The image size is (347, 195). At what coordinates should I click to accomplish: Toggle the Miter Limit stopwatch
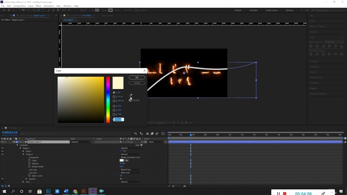coord(29,176)
